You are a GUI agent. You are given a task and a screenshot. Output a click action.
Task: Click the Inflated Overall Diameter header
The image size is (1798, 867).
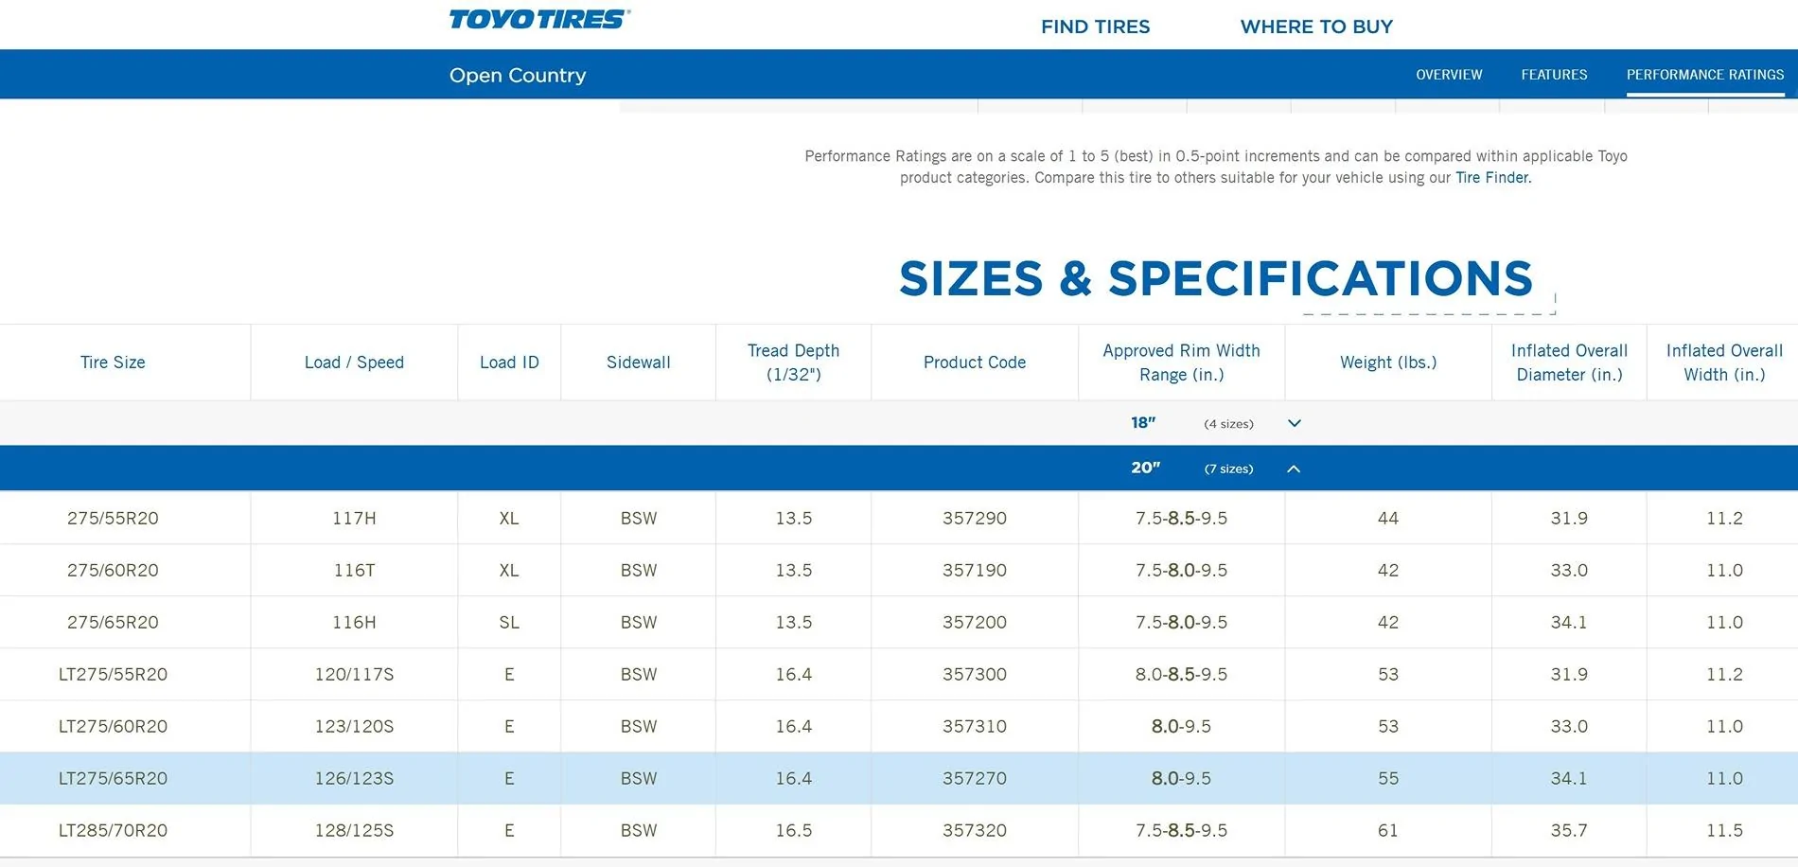1569,363
